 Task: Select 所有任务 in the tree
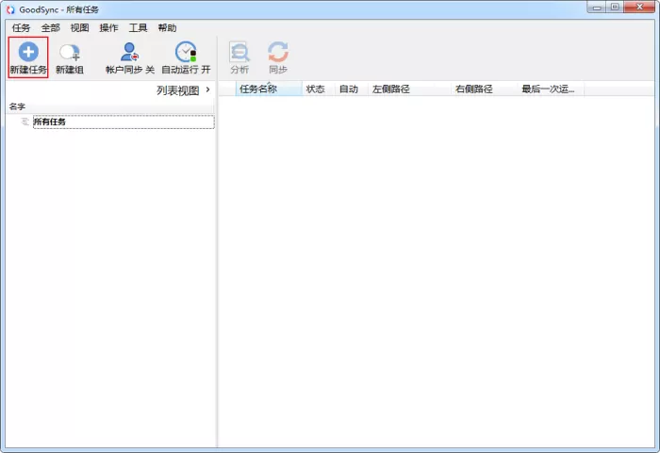124,121
